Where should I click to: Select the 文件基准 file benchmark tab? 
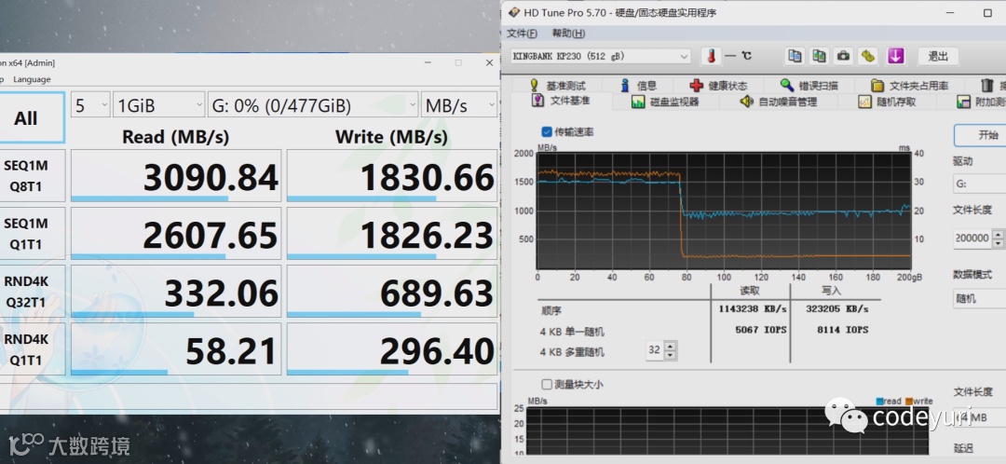[x=561, y=101]
